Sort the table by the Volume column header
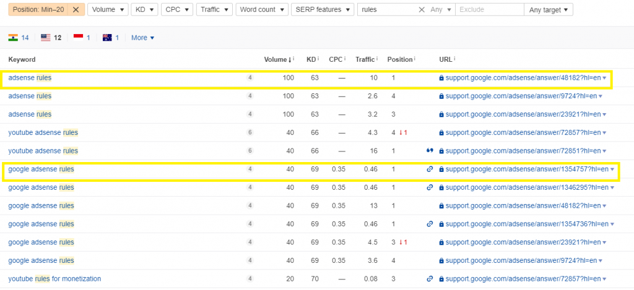Image resolution: width=634 pixels, height=290 pixels. (277, 59)
